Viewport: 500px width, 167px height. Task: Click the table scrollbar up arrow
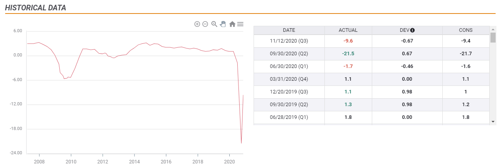[493, 29]
